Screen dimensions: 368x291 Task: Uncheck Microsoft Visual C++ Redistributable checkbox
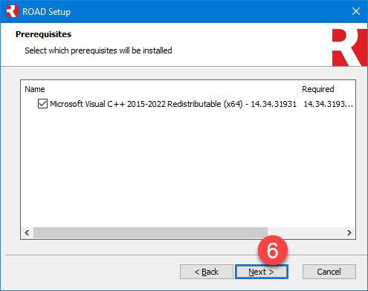click(x=42, y=104)
